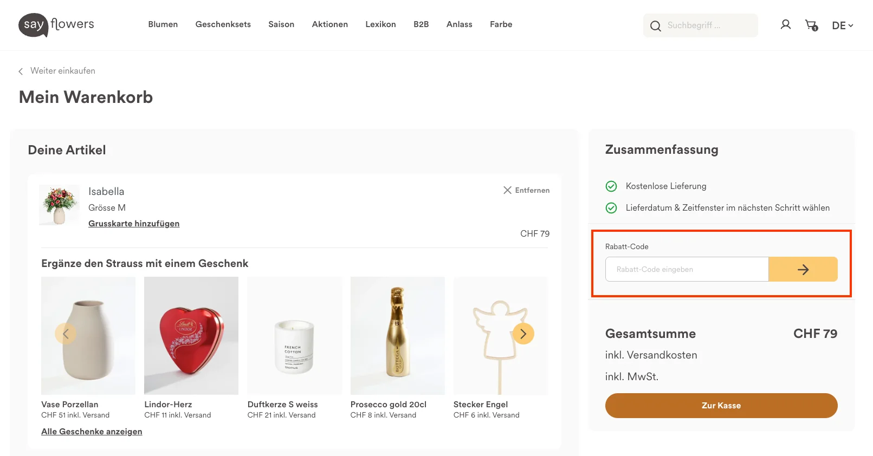The width and height of the screenshot is (873, 456).
Task: Click the green checkmark beside Kostenlose Lieferung
Action: [611, 186]
